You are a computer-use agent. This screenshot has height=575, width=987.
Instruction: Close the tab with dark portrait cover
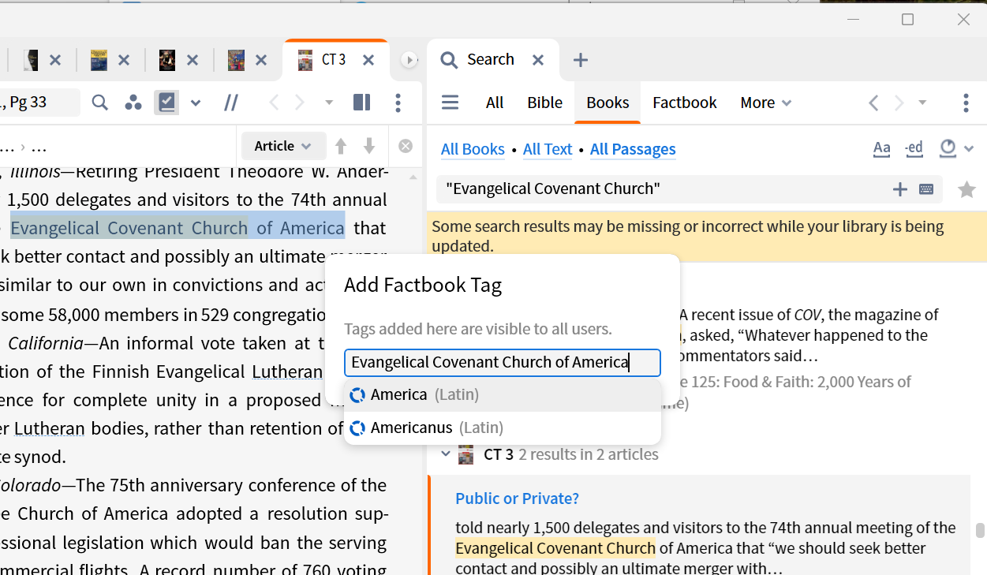coord(55,60)
